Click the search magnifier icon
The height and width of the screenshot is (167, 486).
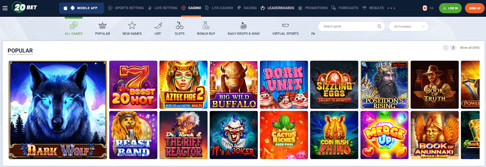379,26
